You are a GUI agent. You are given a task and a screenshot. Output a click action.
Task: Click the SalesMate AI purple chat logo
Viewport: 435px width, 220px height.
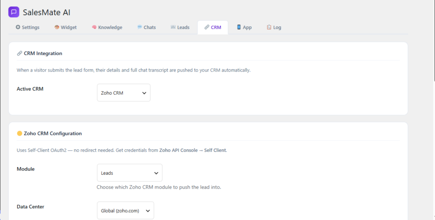tap(14, 12)
